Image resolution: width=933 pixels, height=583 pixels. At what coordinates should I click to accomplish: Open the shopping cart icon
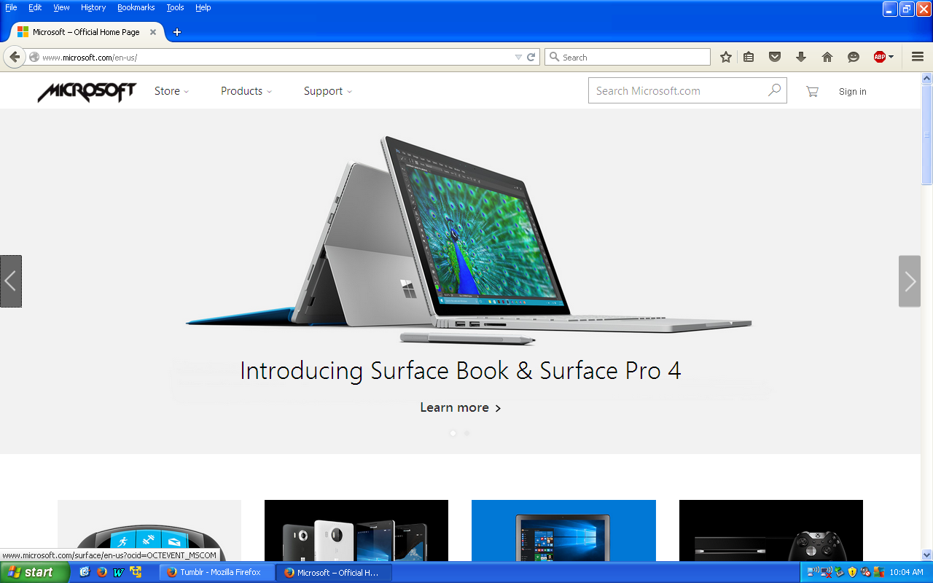[812, 91]
